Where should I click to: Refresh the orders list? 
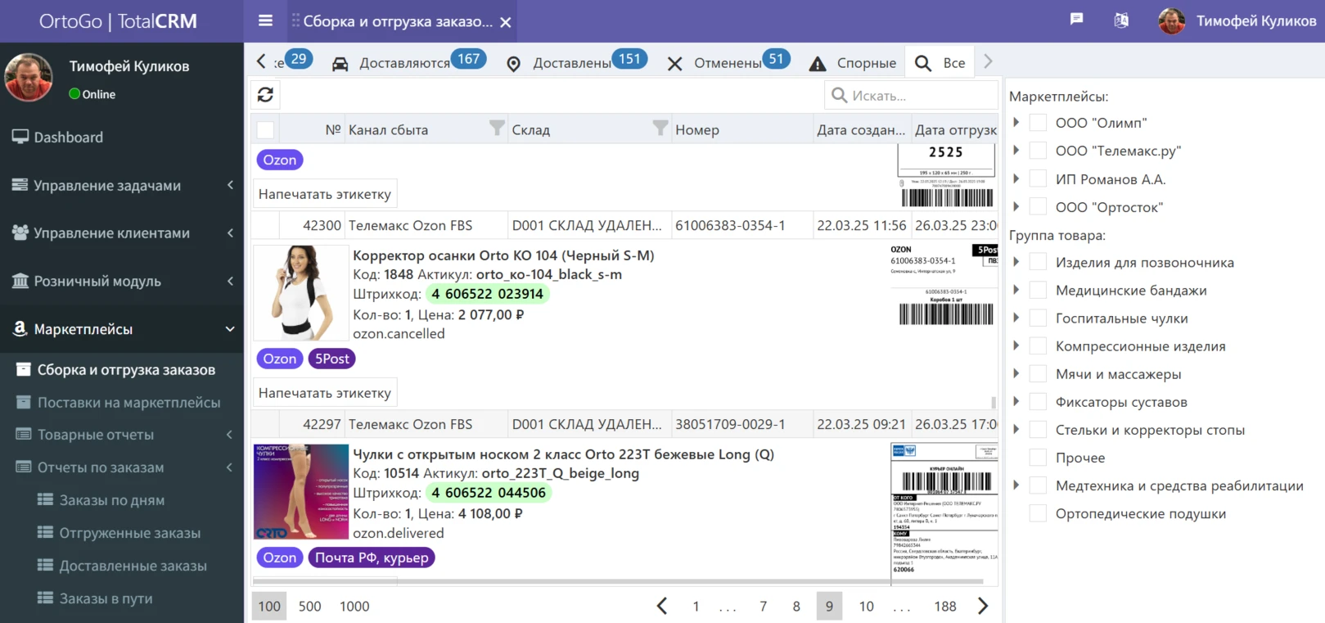coord(265,95)
